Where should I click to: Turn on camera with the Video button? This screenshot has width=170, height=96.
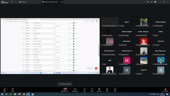[x=13, y=90]
